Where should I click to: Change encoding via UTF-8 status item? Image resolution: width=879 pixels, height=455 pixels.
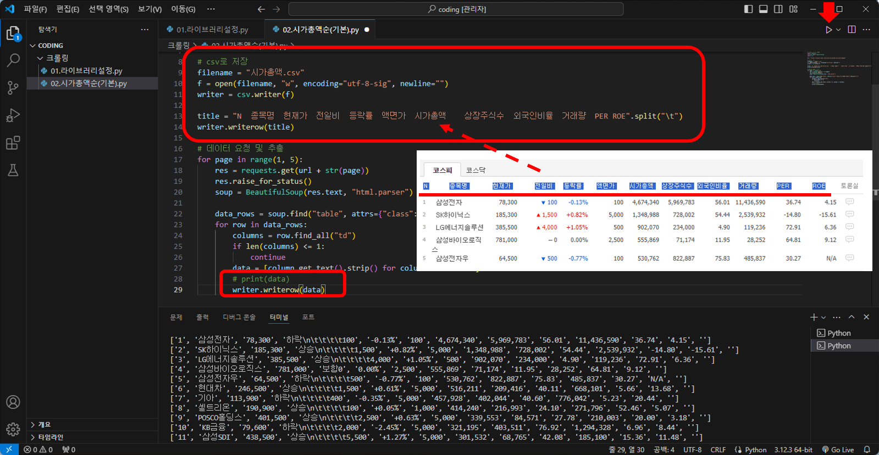point(693,450)
